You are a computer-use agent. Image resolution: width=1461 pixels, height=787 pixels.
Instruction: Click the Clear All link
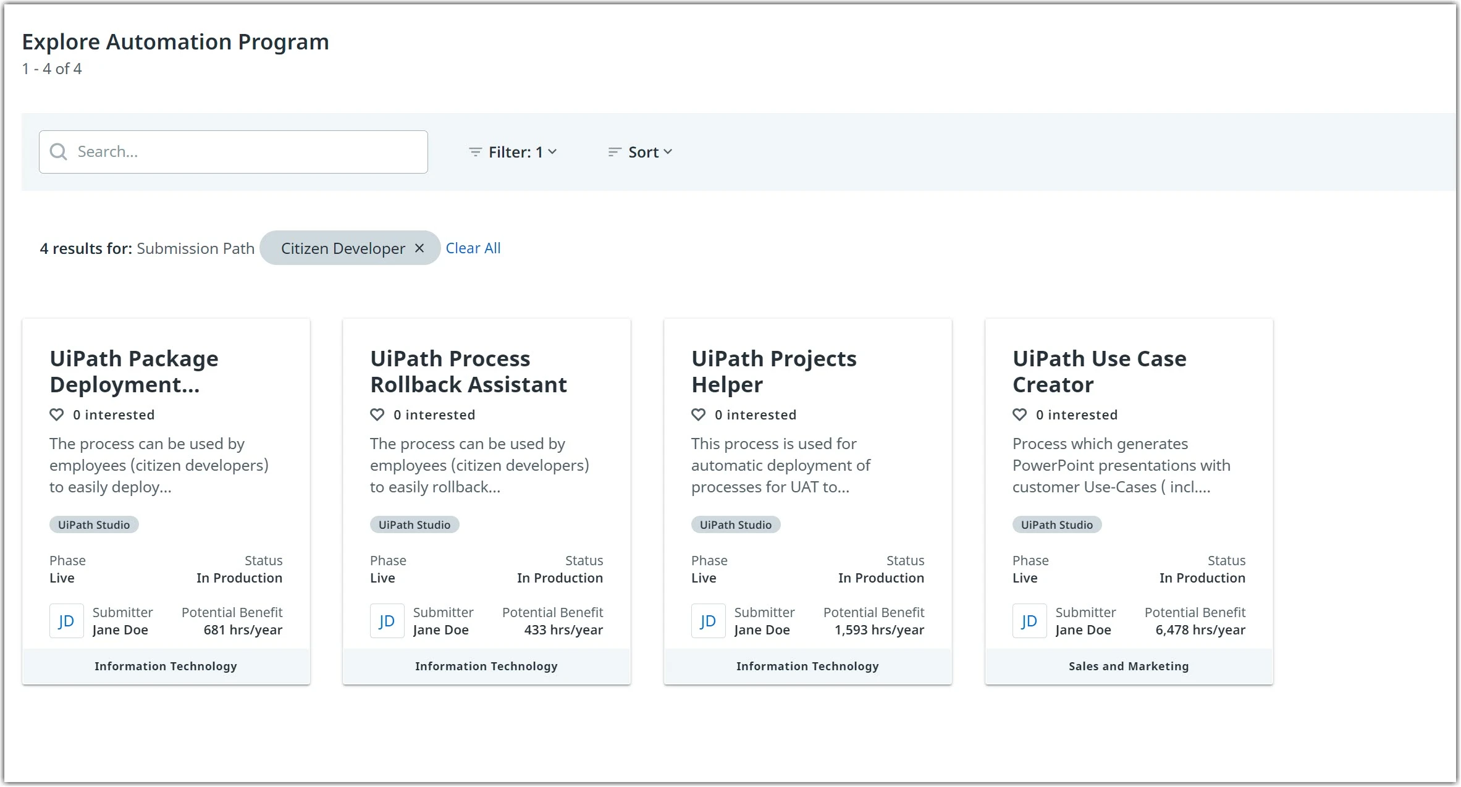click(473, 248)
